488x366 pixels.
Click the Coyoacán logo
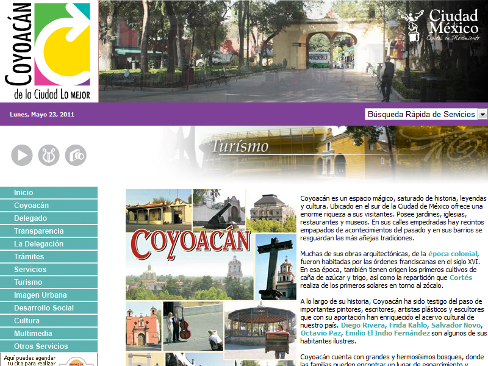pyautogui.click(x=49, y=51)
